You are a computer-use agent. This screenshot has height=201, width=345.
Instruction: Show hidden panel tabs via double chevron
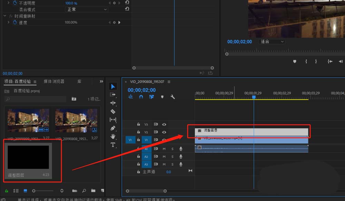click(101, 81)
